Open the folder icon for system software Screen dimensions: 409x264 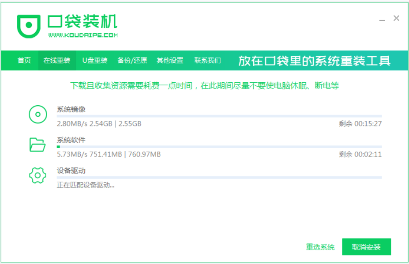tap(38, 145)
